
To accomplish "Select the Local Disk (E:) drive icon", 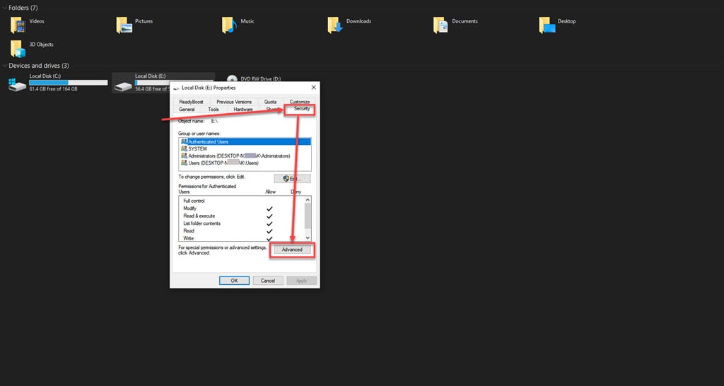I will coord(123,86).
